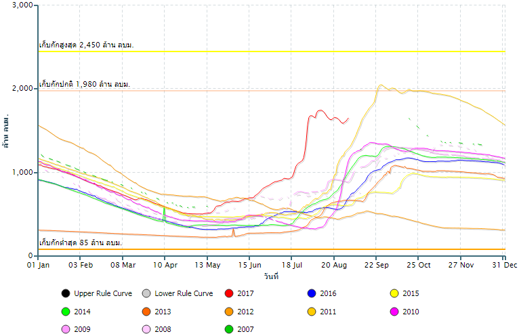This screenshot has height=336, width=519.
Task: Hide the 2008 series via legend label
Action: (164, 330)
